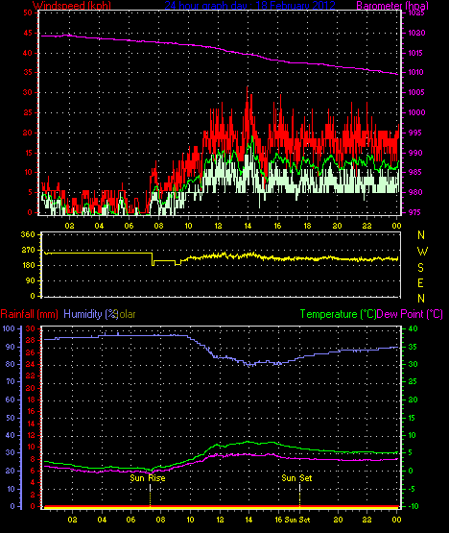Click the Rainfall (mm) legend label

click(29, 314)
